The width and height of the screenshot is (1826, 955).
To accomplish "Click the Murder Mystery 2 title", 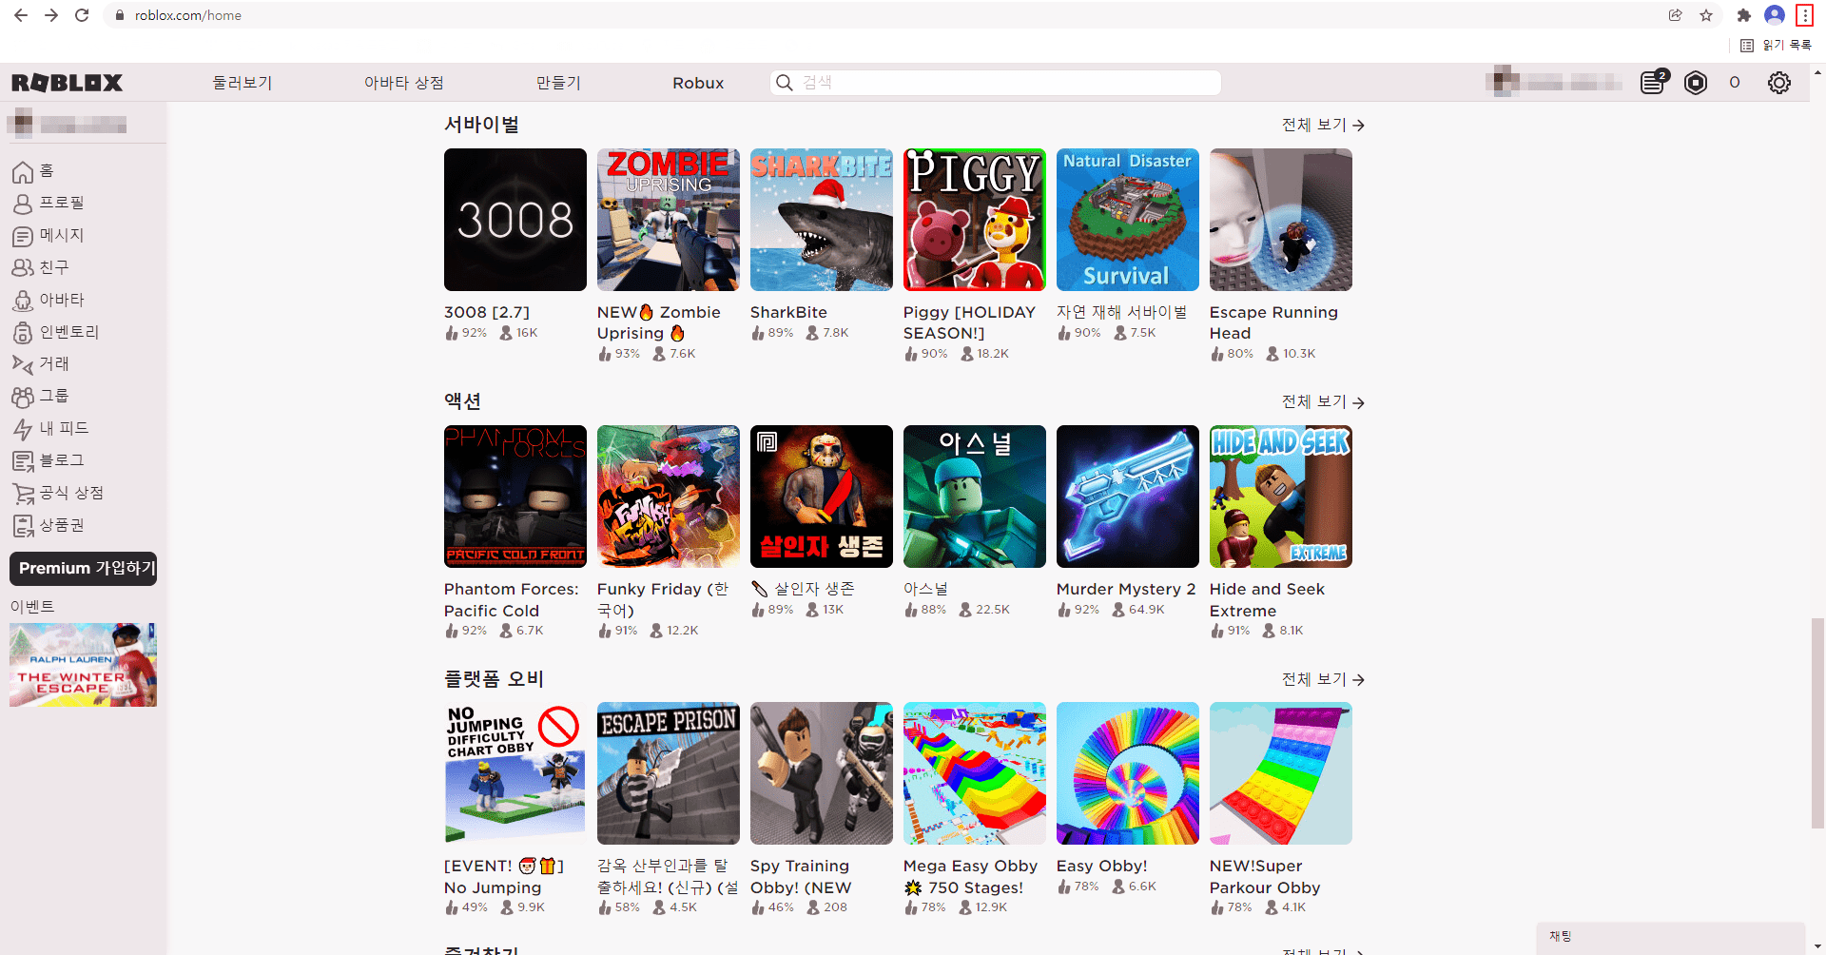I will 1126,589.
